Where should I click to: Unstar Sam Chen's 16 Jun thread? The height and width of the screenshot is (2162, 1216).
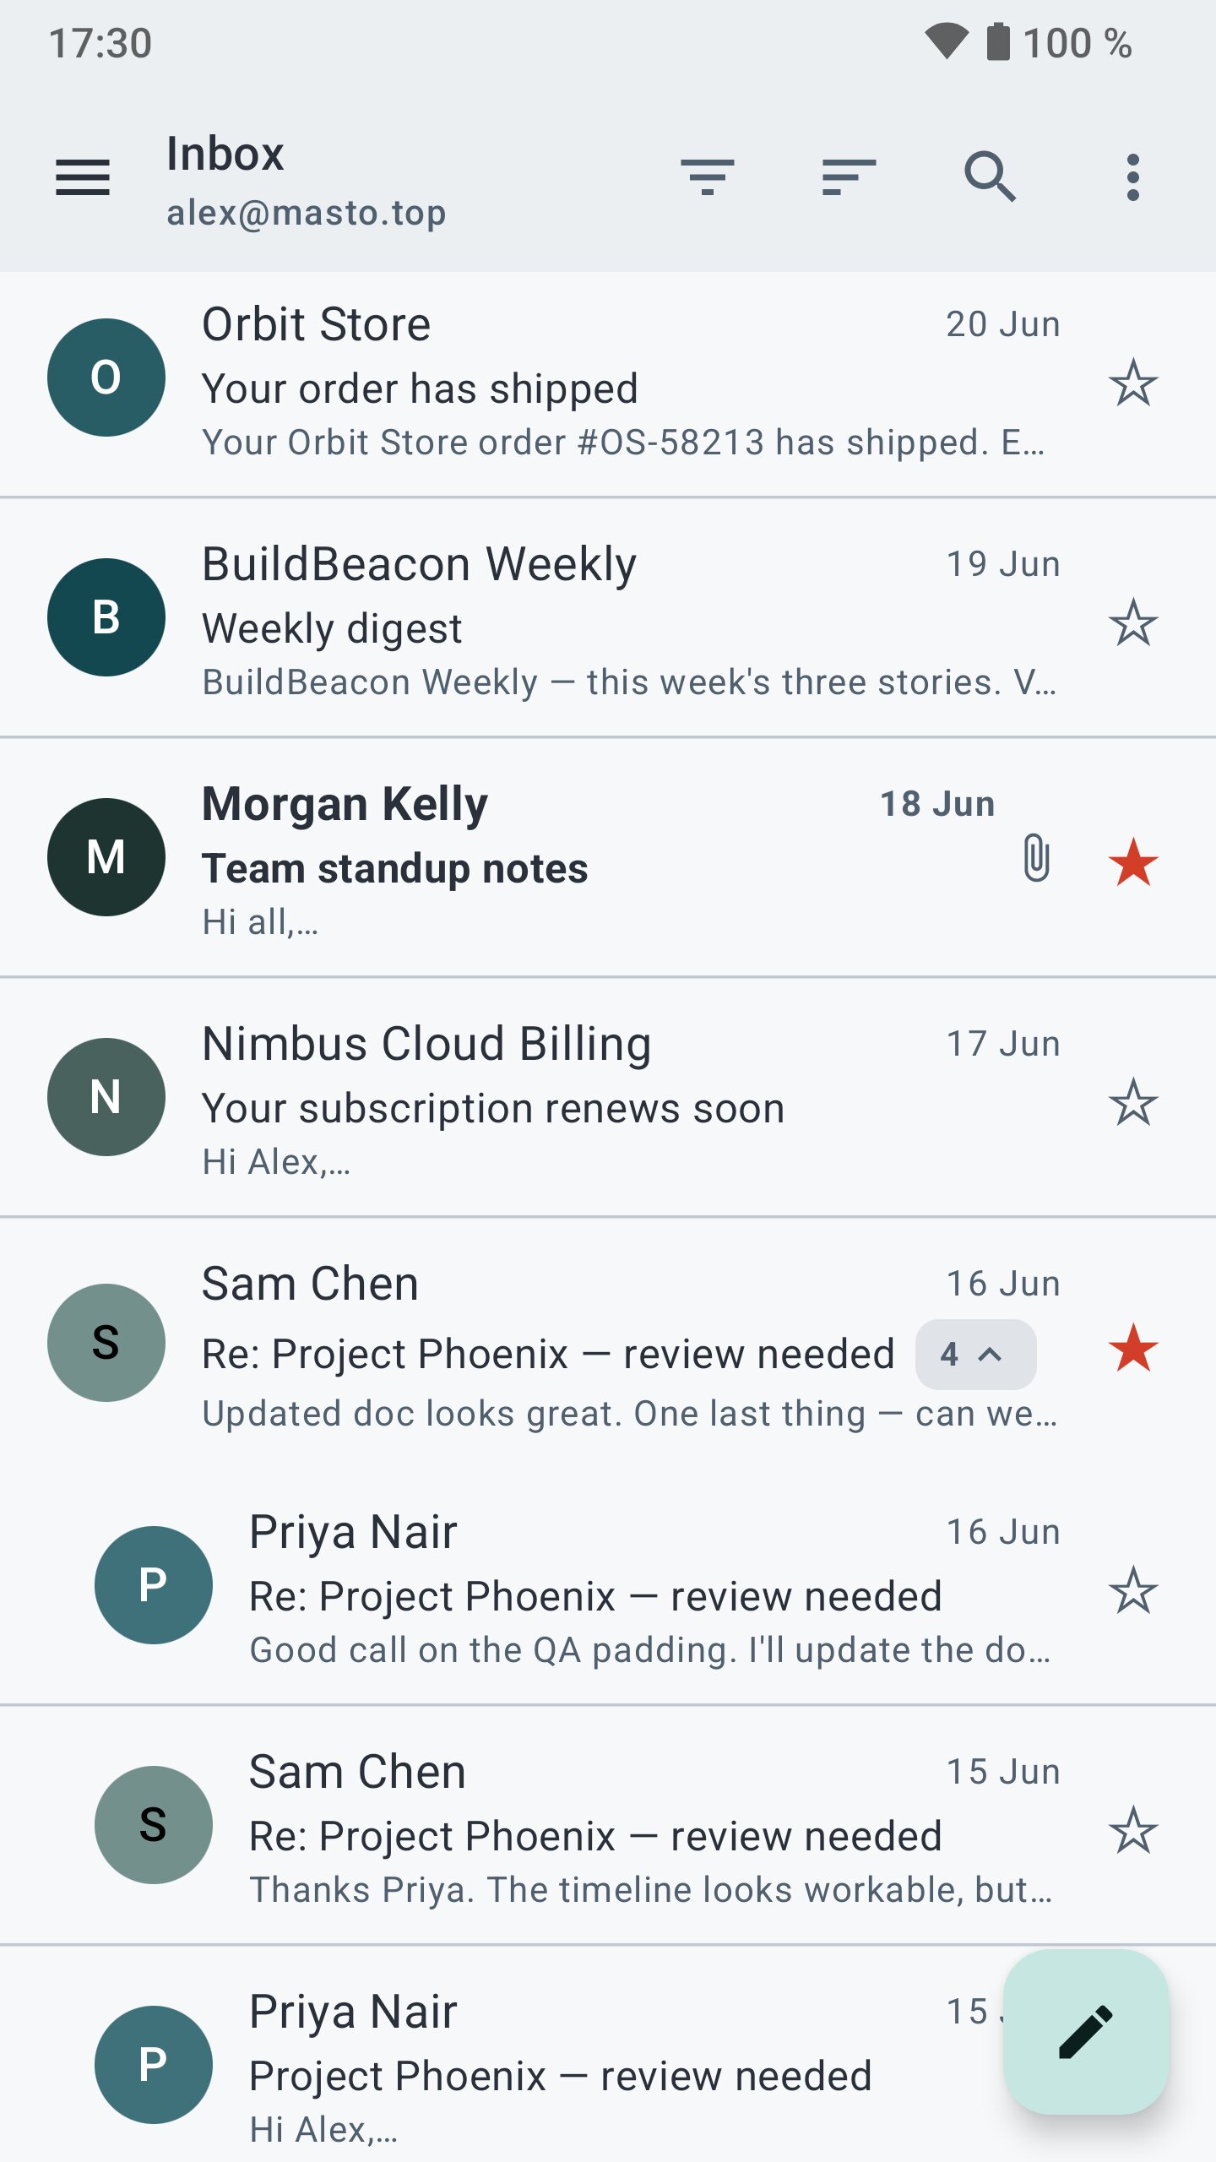coord(1133,1348)
